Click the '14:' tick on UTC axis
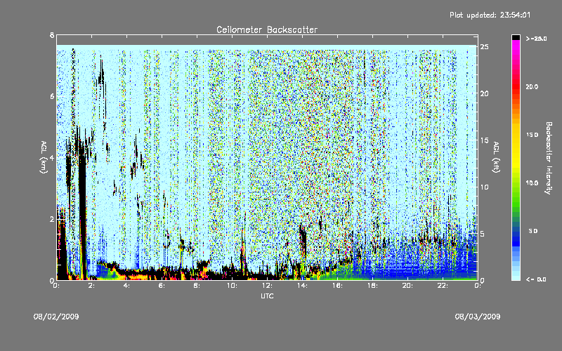 pyautogui.click(x=302, y=286)
